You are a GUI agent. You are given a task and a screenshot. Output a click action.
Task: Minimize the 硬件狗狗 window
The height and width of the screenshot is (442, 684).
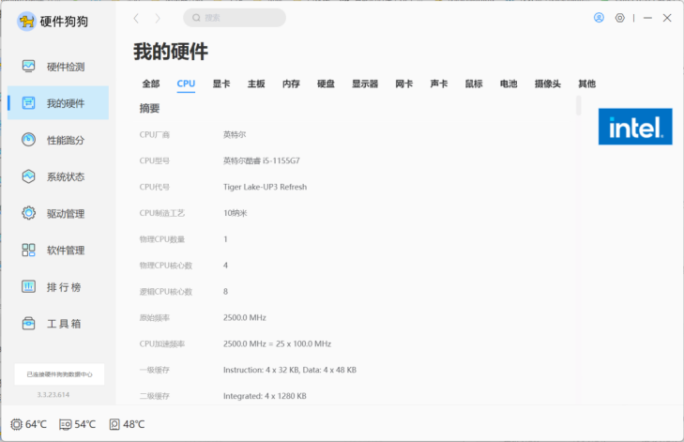[x=647, y=18]
